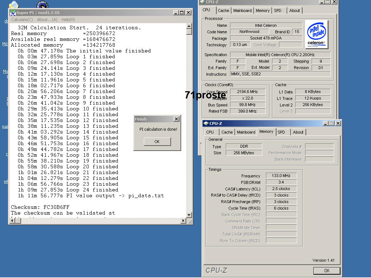Open the Calculate(C) menu in Super PI
The height and width of the screenshot is (278, 371).
click(22, 20)
